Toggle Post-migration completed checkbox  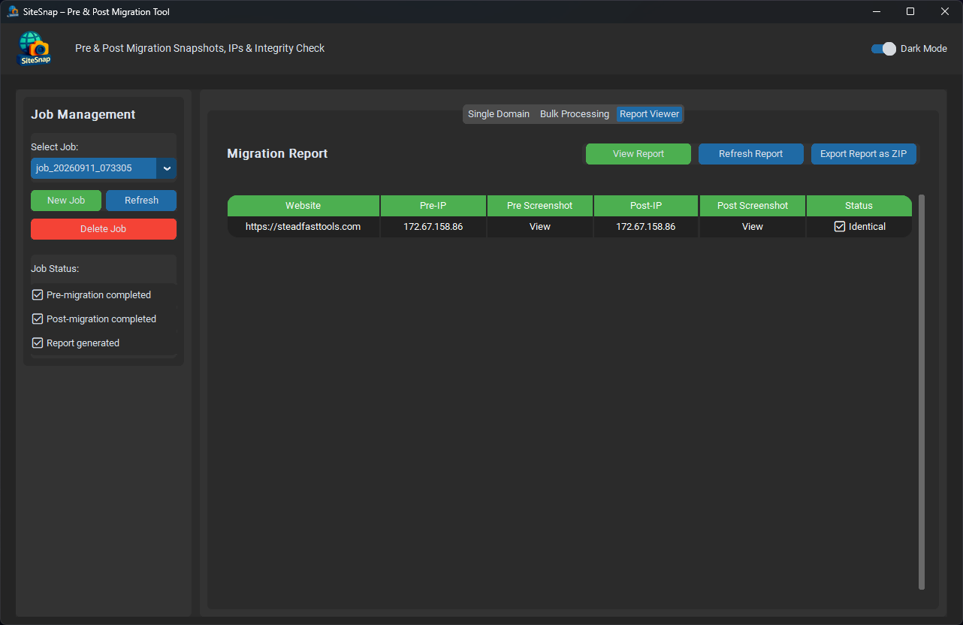38,319
